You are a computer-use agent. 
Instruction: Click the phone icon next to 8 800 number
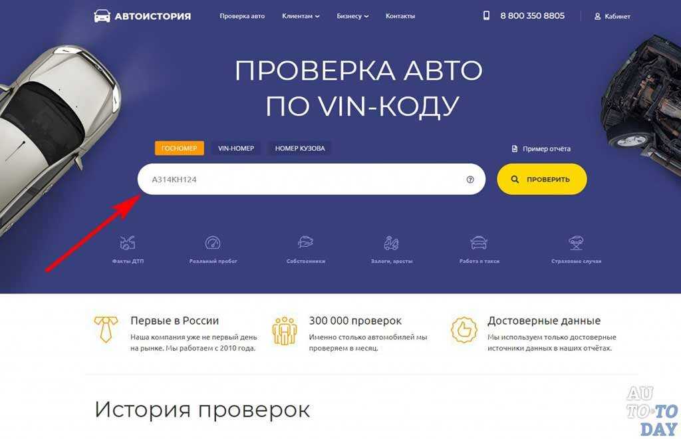(486, 16)
